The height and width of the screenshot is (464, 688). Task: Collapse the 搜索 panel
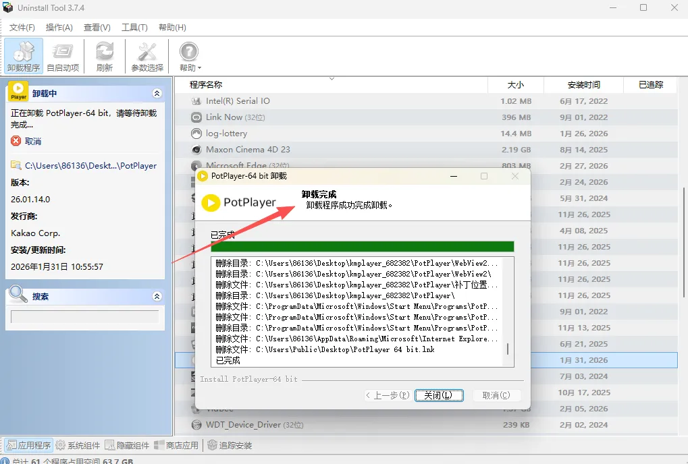pos(157,296)
